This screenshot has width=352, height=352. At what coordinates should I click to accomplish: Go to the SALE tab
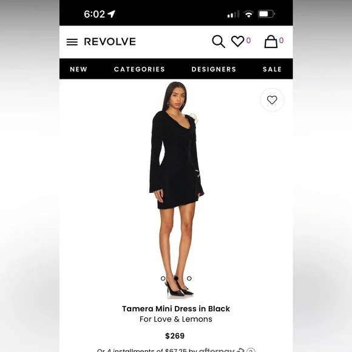point(272,69)
